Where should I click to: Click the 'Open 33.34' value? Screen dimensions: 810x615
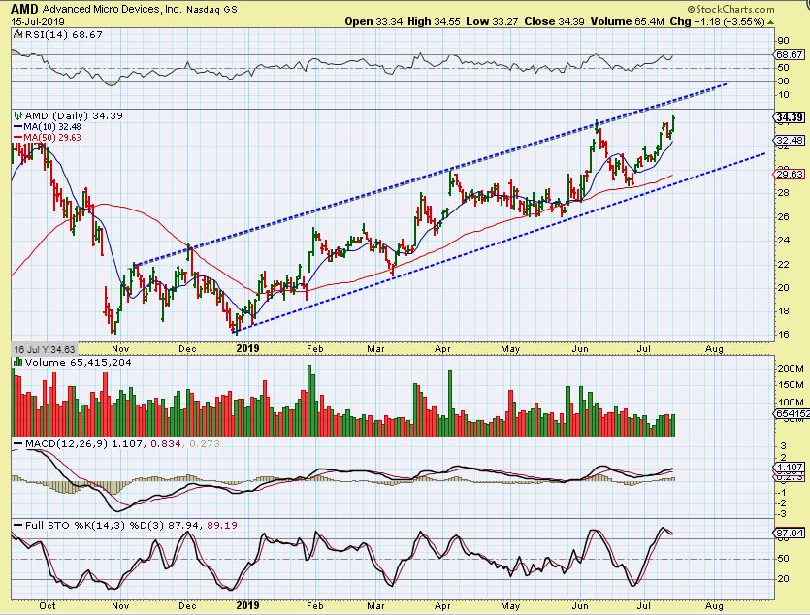click(x=374, y=21)
